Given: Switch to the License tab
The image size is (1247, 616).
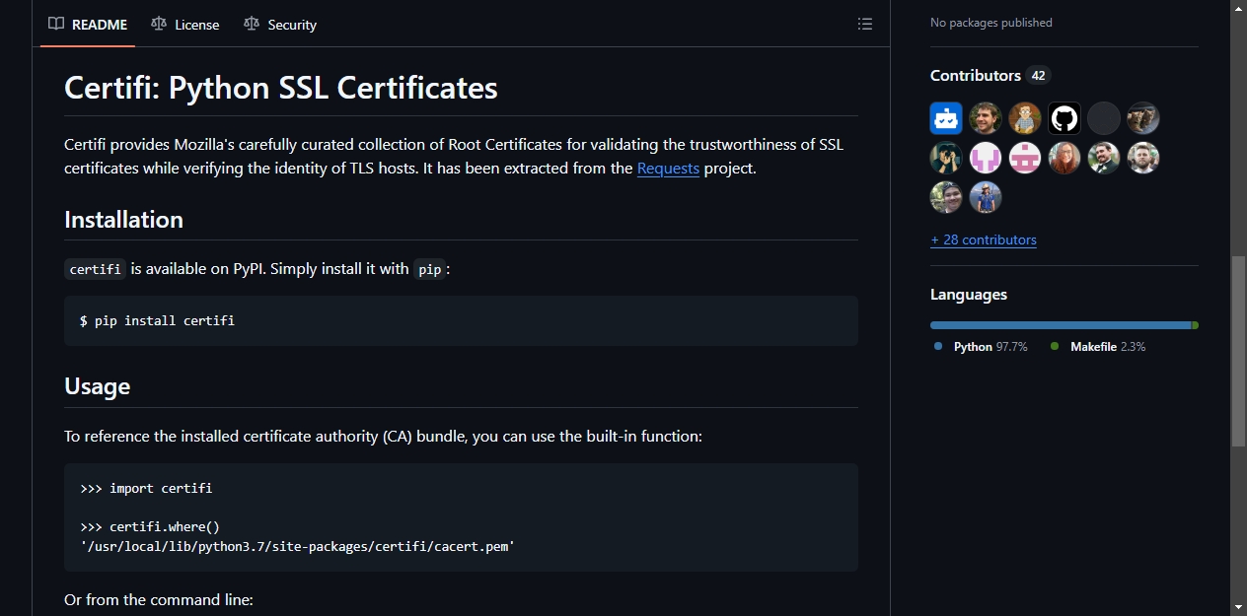Looking at the screenshot, I should tap(185, 24).
